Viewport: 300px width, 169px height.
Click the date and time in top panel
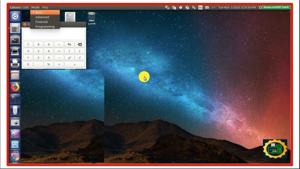pyautogui.click(x=237, y=8)
